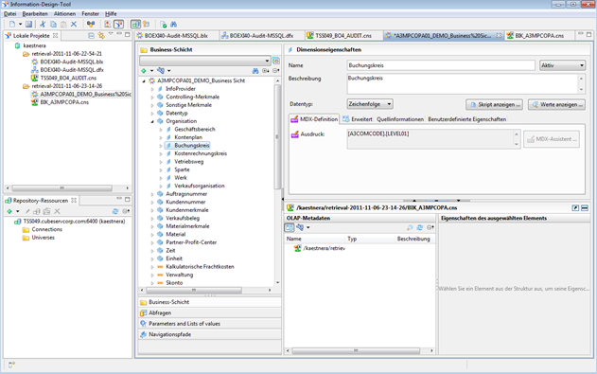Click the New document toolbar icon
The width and height of the screenshot is (597, 374).
(11, 25)
